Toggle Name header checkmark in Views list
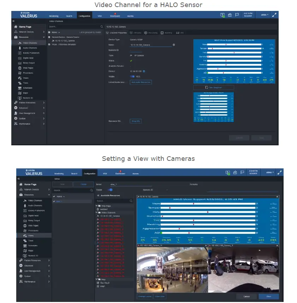 54,196
